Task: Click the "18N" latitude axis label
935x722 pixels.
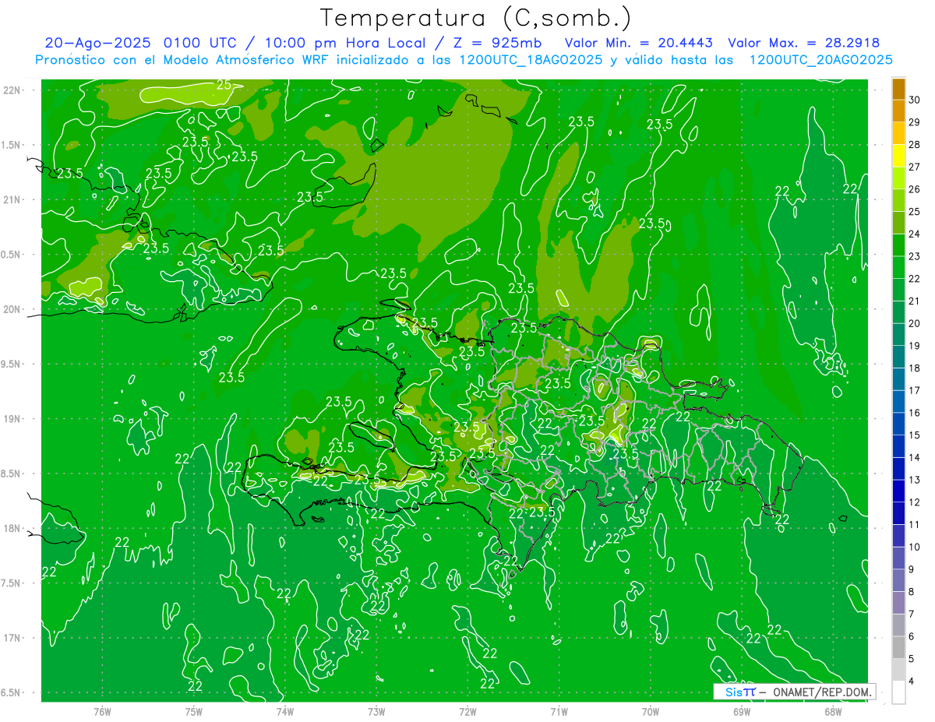Action: pos(11,528)
